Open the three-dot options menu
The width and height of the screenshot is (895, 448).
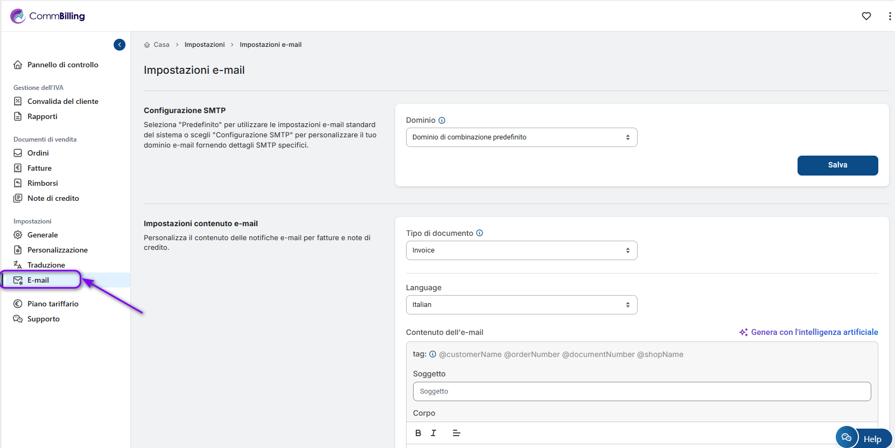pos(889,16)
